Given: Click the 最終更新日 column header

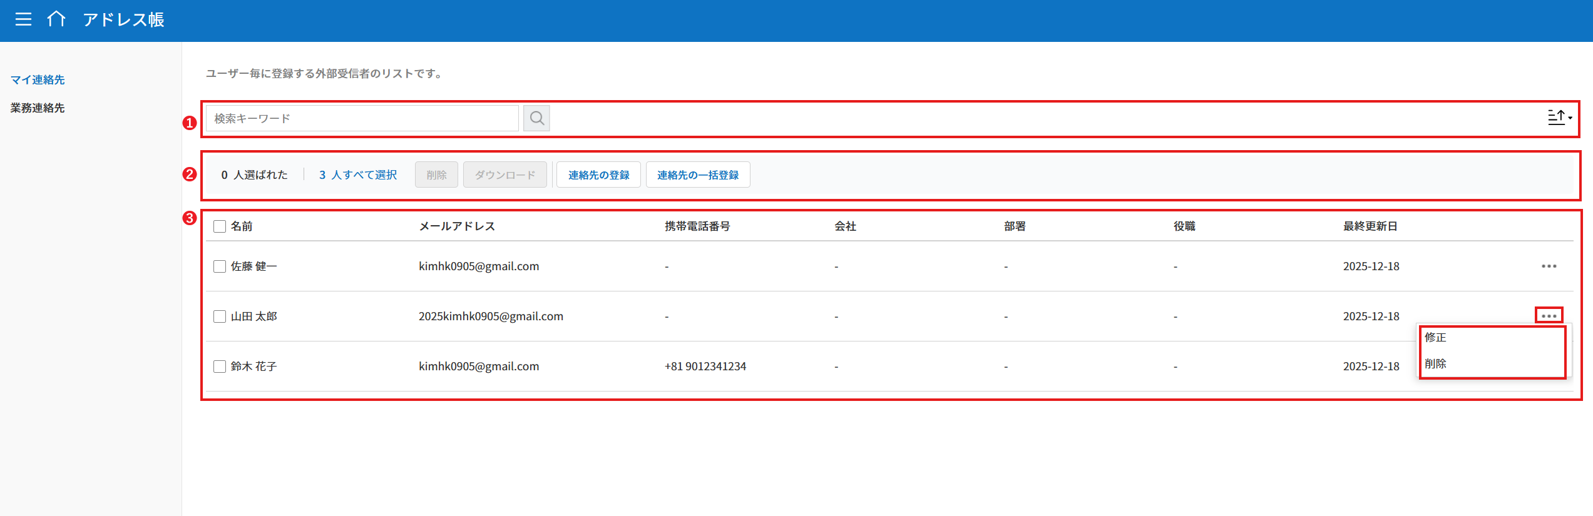Looking at the screenshot, I should (1370, 226).
